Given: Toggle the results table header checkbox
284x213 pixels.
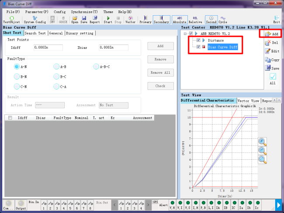Looking at the screenshot, I should (10, 118).
